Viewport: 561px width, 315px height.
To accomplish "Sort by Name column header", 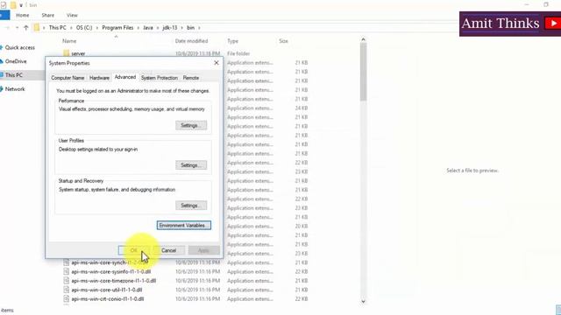I will [69, 41].
